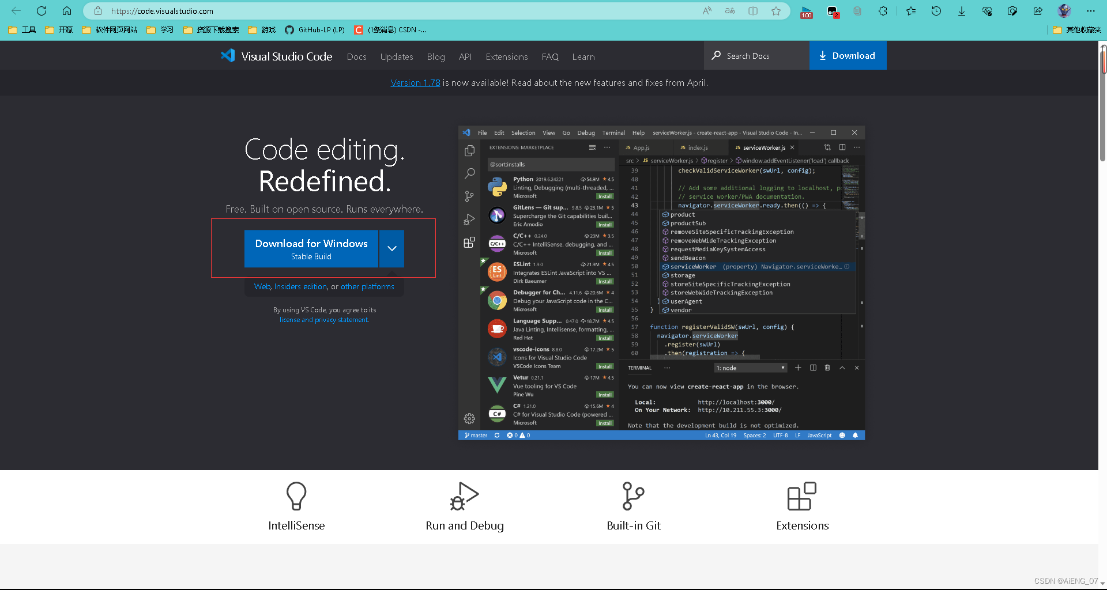Open the web capture screenshot icon
Image resolution: width=1107 pixels, height=590 pixels.
pos(1012,11)
